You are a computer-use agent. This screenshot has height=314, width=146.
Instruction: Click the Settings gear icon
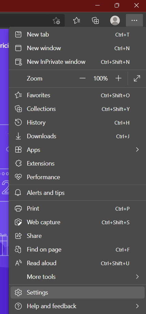(18, 292)
